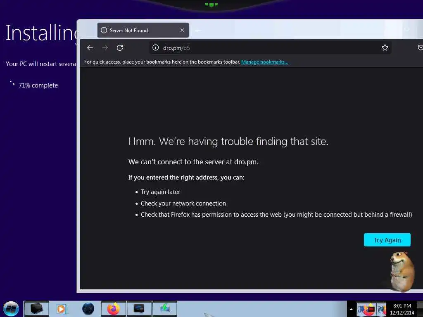
Task: Open the black box taskbar app
Action: [37, 309]
